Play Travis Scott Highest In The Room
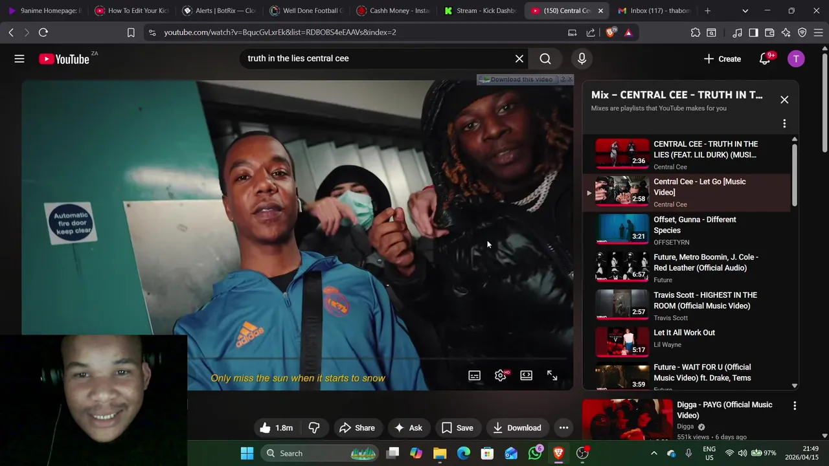Image resolution: width=829 pixels, height=466 pixels. (687, 305)
